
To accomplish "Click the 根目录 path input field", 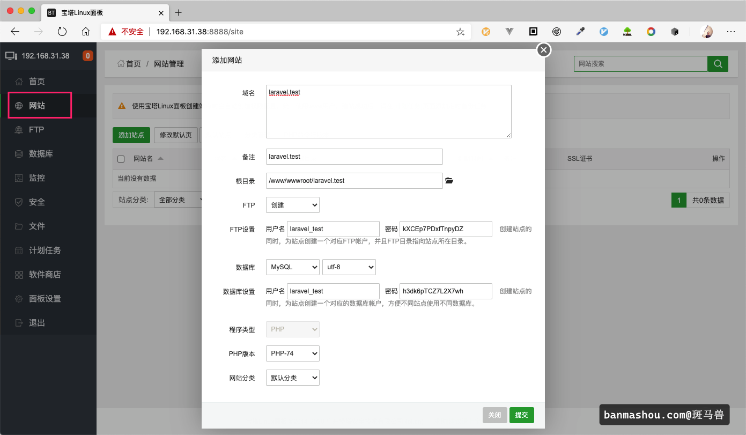I will [x=354, y=181].
